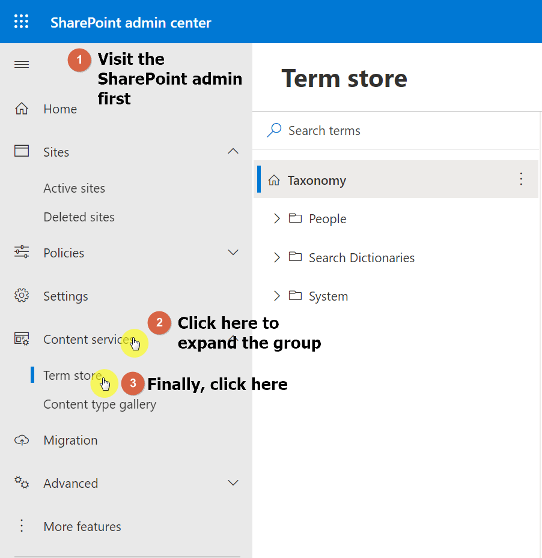Viewport: 542px width, 558px height.
Task: Click the Settings gear icon
Action: click(x=22, y=295)
